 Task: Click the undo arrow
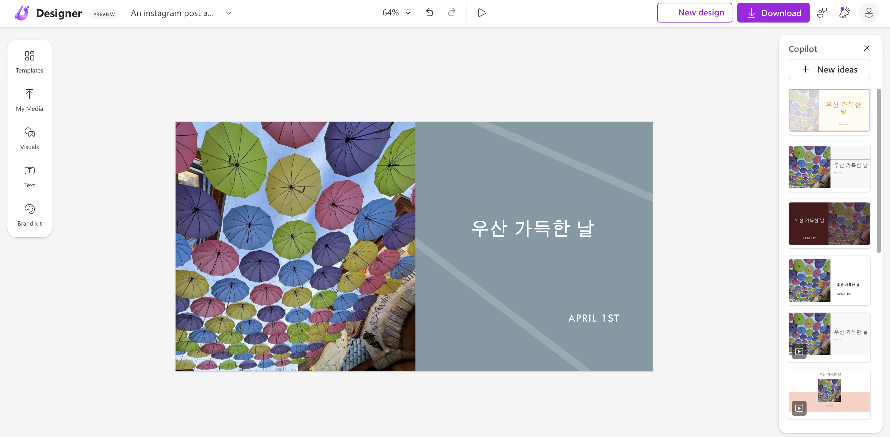(430, 13)
